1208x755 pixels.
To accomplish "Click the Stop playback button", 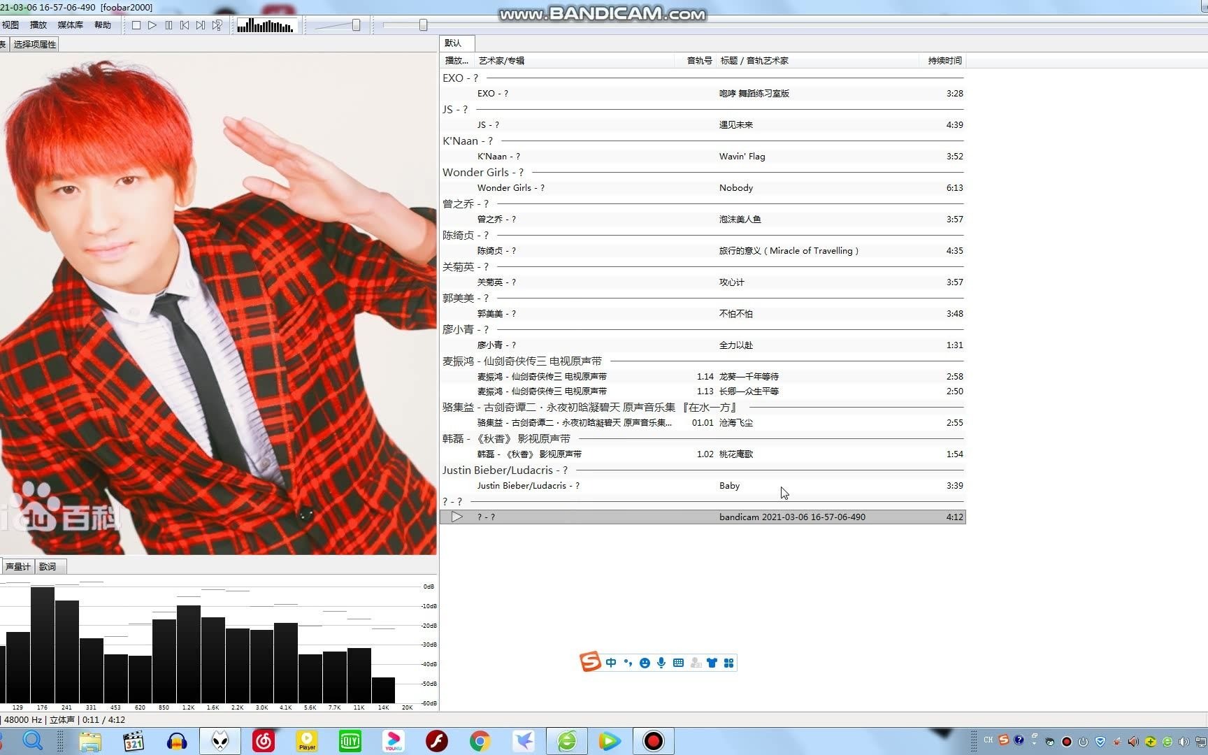I will (136, 25).
